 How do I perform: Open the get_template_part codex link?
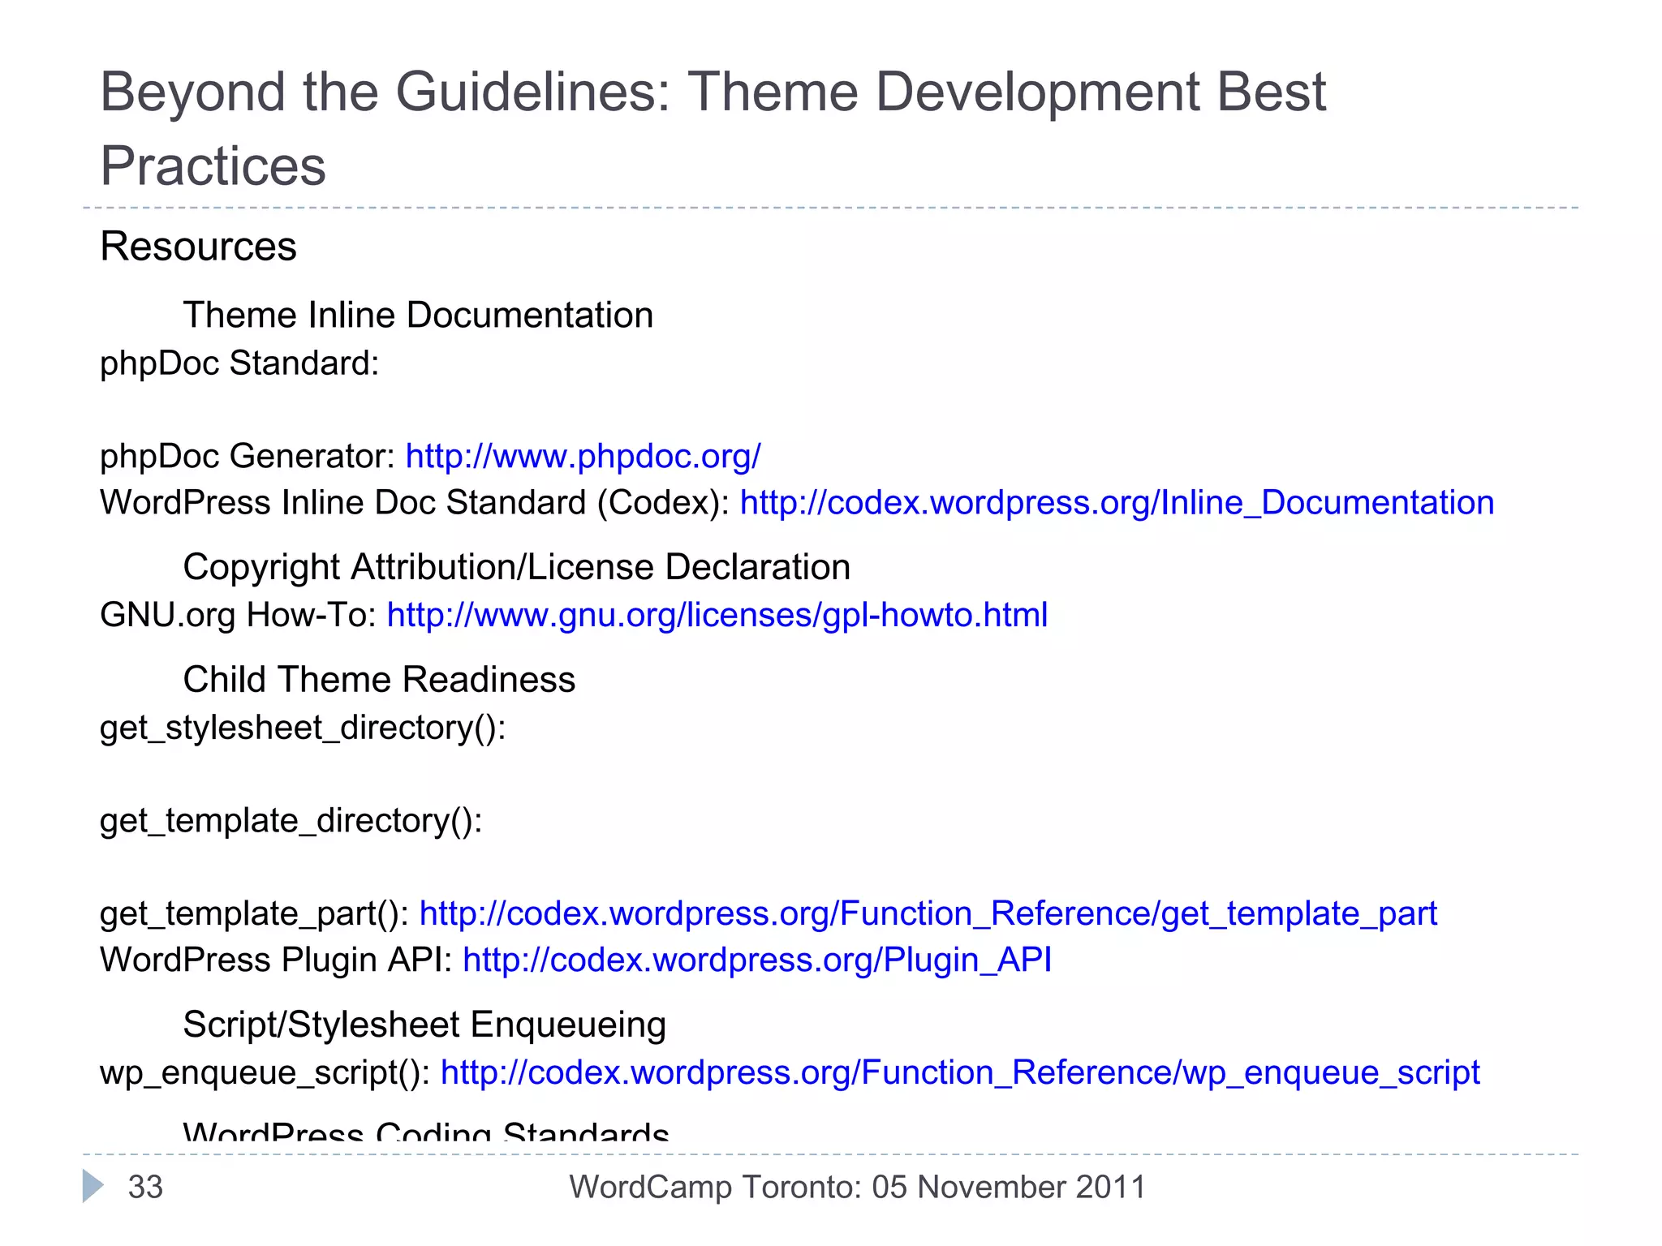point(928,913)
